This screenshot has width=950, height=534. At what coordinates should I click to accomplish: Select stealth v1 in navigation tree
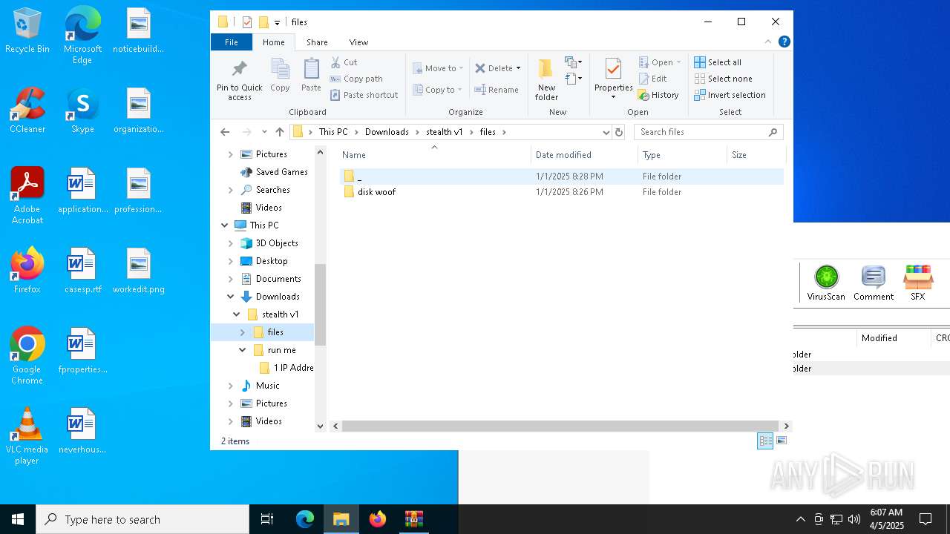point(280,314)
